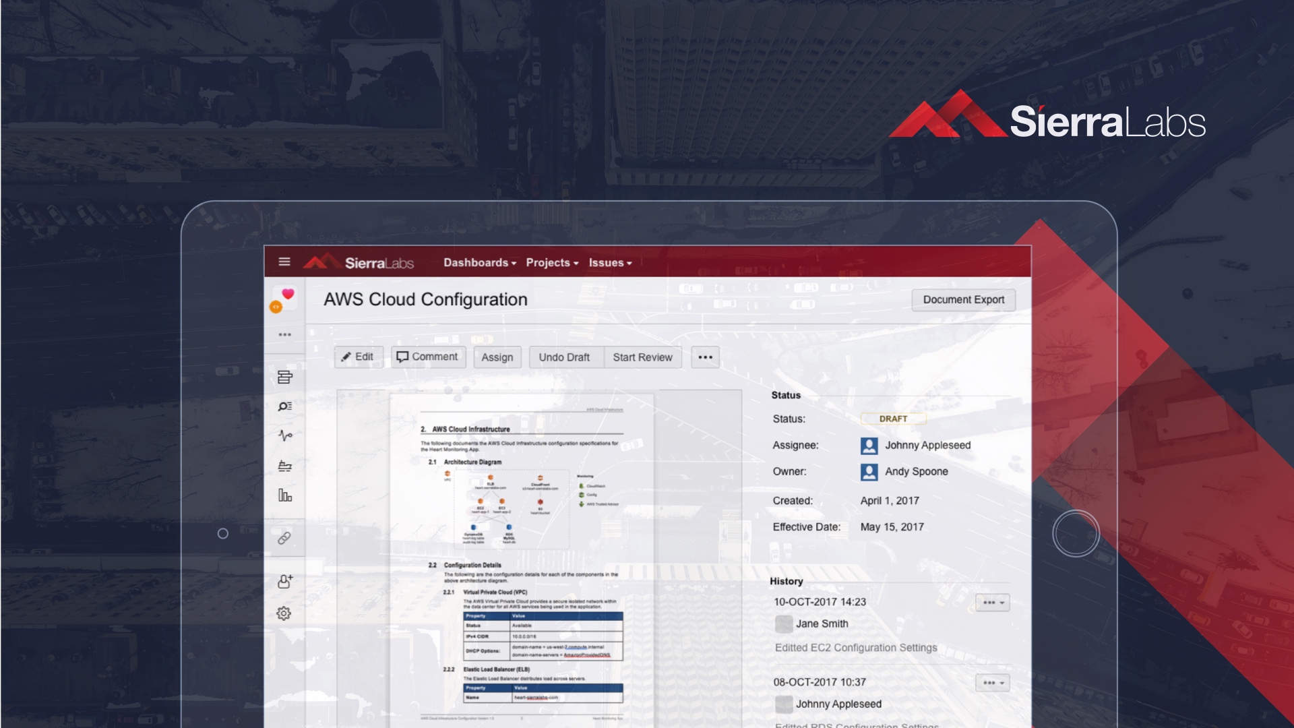1294x728 pixels.
Task: Expand options for 10-OCT-2017 history entry
Action: point(993,603)
